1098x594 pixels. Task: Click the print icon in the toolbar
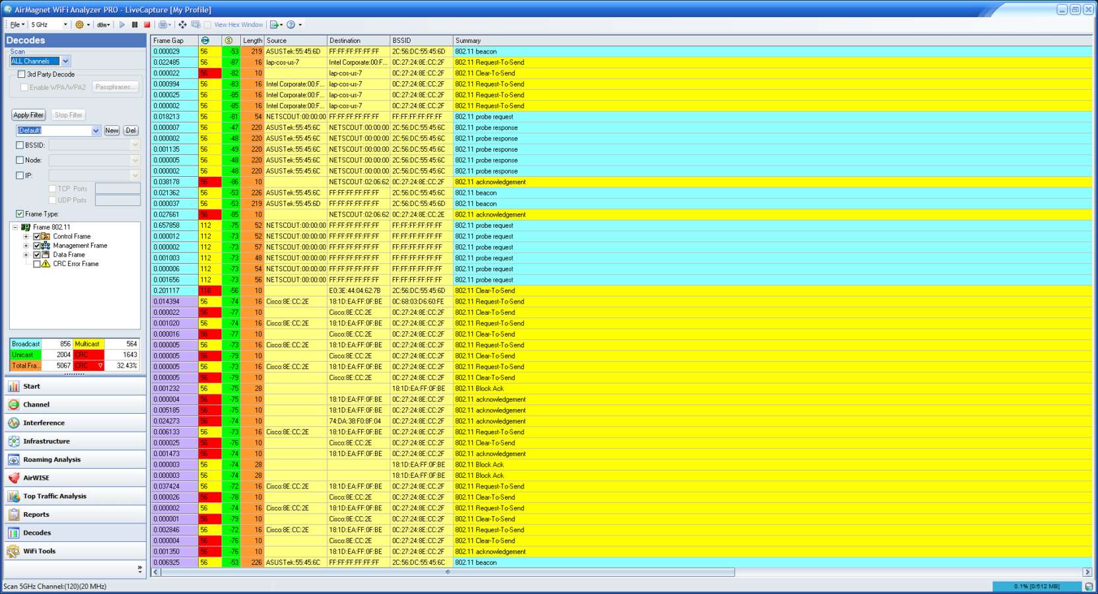coord(162,24)
